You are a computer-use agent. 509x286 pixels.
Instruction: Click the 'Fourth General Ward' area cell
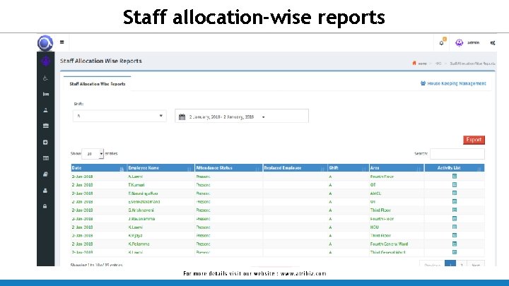(x=389, y=244)
